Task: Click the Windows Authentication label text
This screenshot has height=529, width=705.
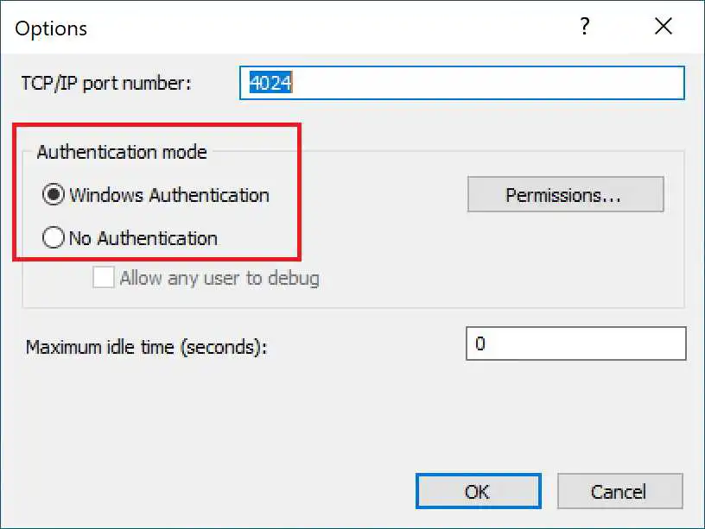Action: (x=169, y=195)
